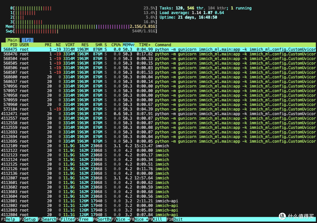The height and width of the screenshot is (223, 317).
Task: Select process row with PID 4112695
Action: pyautogui.click(x=158, y=141)
